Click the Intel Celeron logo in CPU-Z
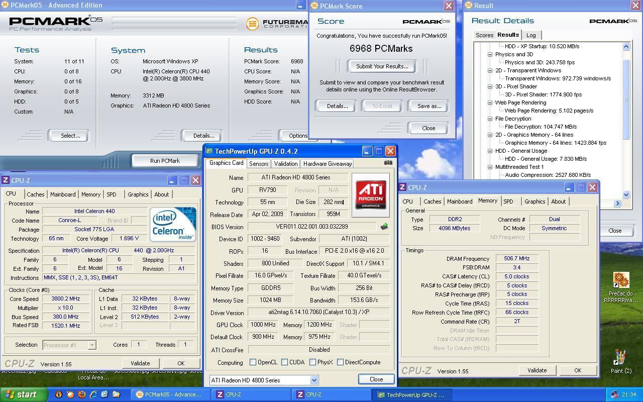643x402 pixels. click(173, 224)
